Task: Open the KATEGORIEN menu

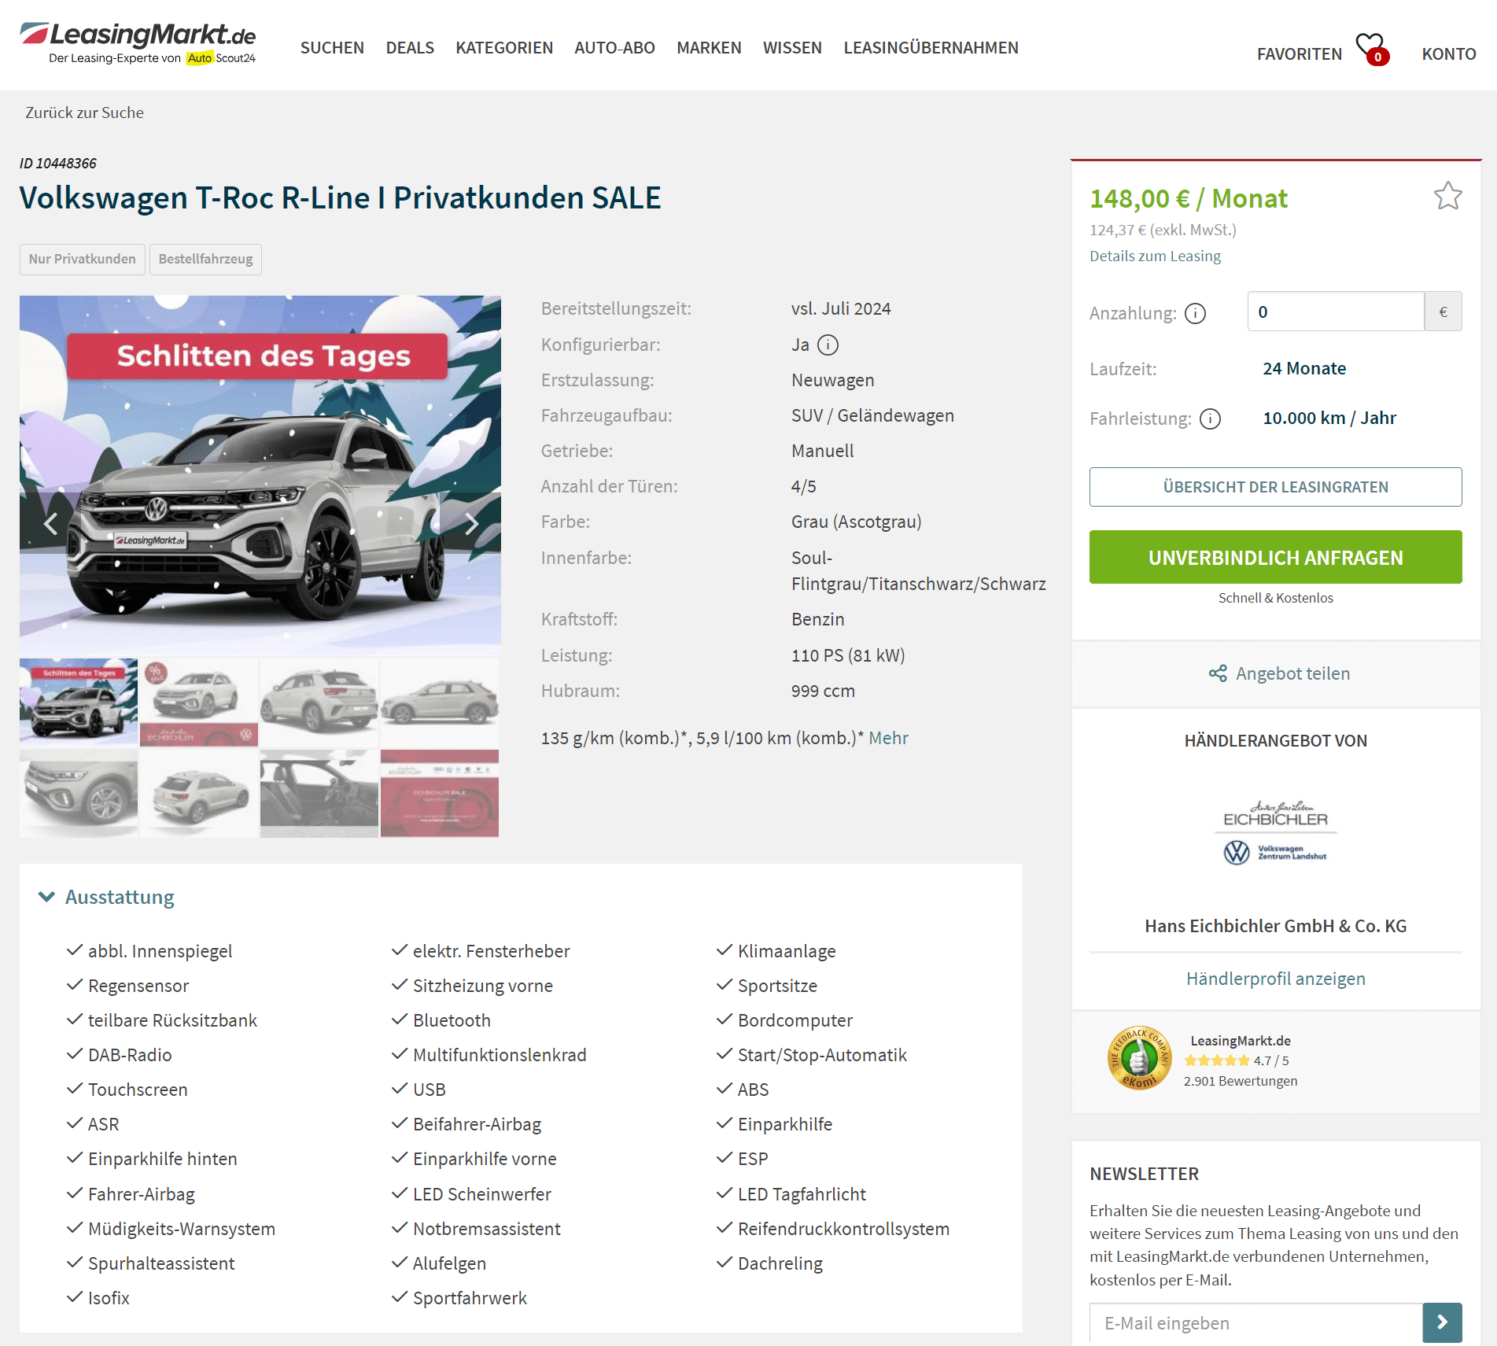Action: pos(504,48)
